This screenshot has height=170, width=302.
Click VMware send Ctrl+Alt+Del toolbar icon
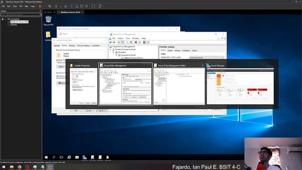[49, 6]
